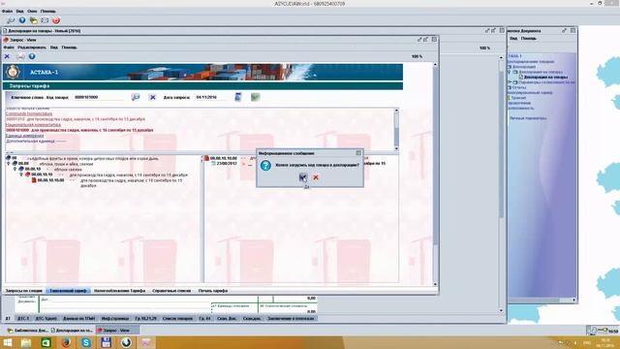Click the calendar icon beside request date
620x349 pixels.
(237, 97)
